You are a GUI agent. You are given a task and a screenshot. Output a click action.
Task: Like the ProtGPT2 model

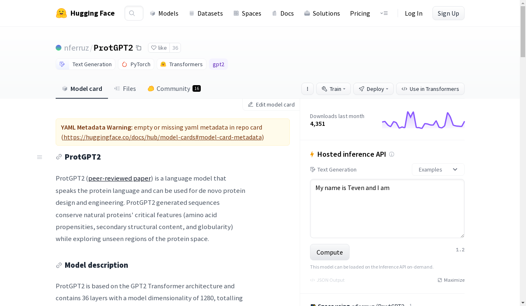click(159, 48)
